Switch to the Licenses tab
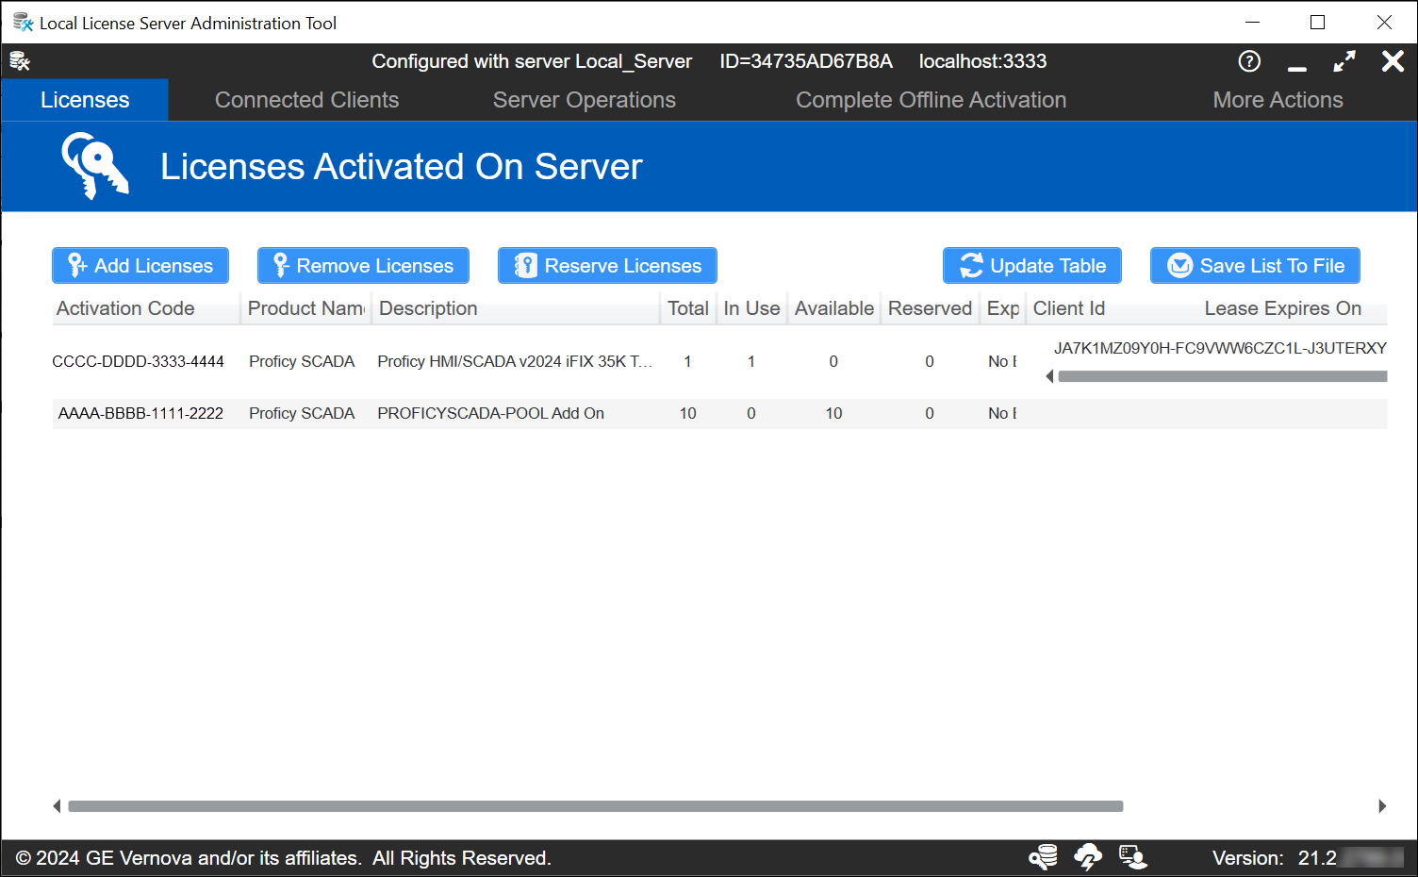This screenshot has width=1418, height=877. click(85, 100)
